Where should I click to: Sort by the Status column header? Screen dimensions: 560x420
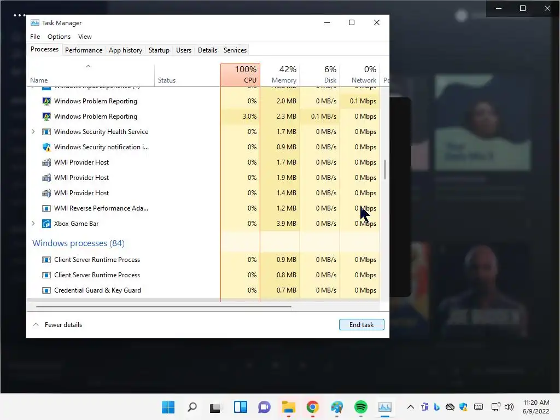[x=188, y=74]
